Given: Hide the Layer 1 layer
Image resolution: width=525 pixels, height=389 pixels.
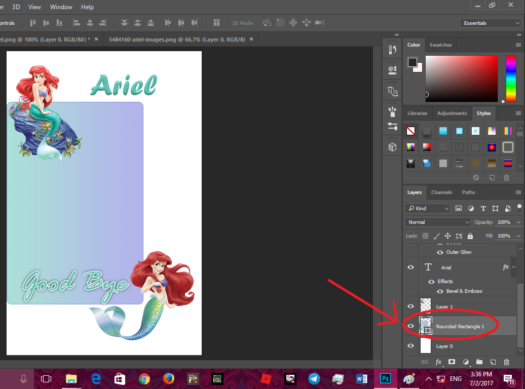Looking at the screenshot, I should click(x=410, y=306).
